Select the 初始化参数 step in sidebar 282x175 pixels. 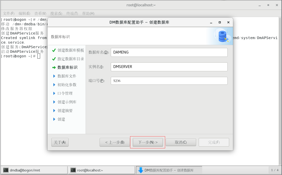pyautogui.click(x=67, y=85)
